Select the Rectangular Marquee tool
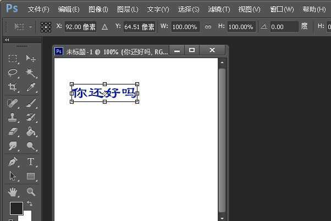 (x=13, y=59)
